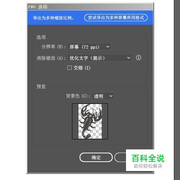Click the 消除锯齿 (A) label
The height and width of the screenshot is (180, 180).
51,58
